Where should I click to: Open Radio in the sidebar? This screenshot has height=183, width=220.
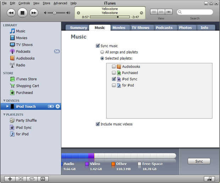coord(21,65)
